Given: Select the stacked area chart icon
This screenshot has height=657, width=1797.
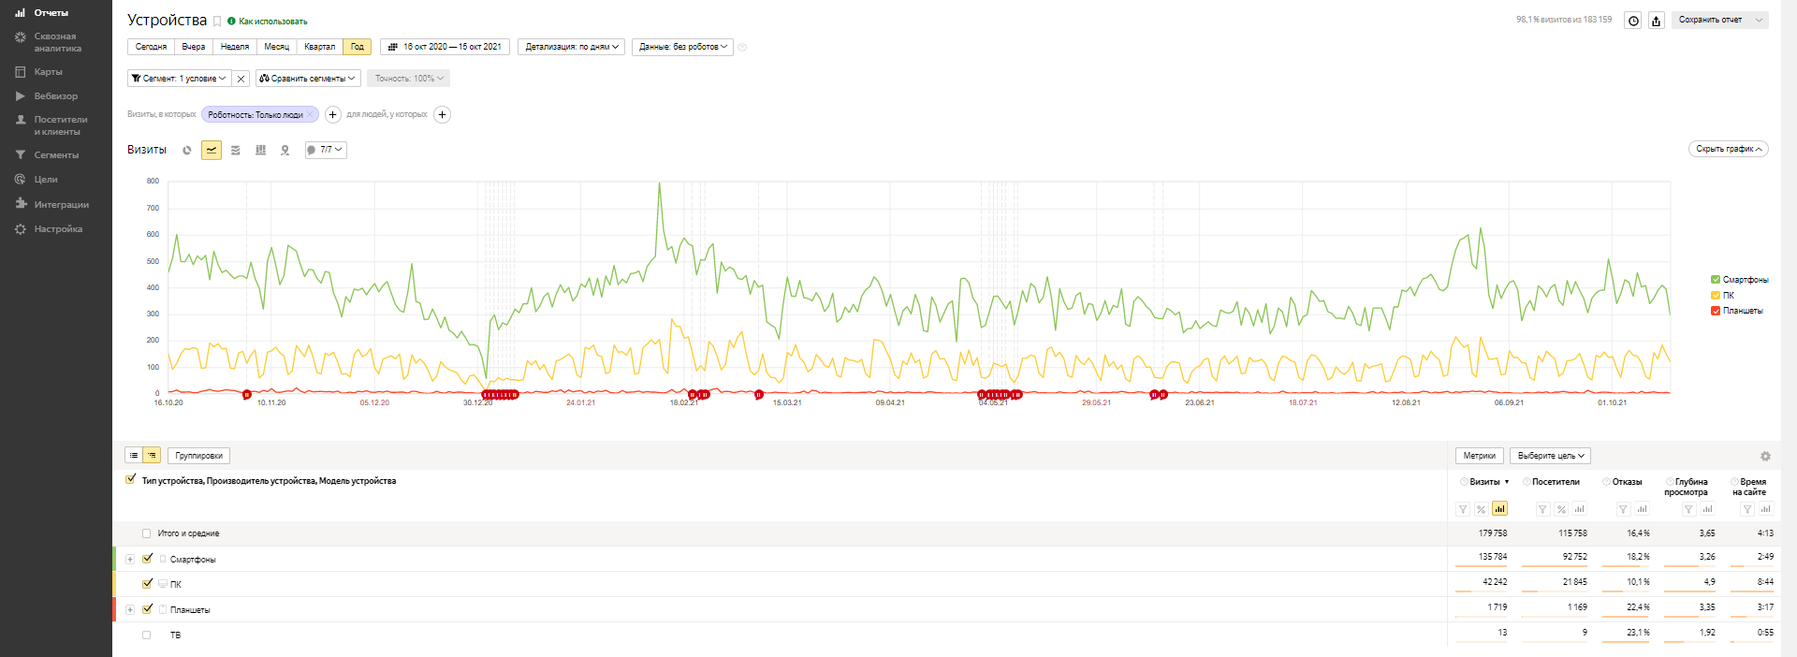Looking at the screenshot, I should [x=236, y=150].
